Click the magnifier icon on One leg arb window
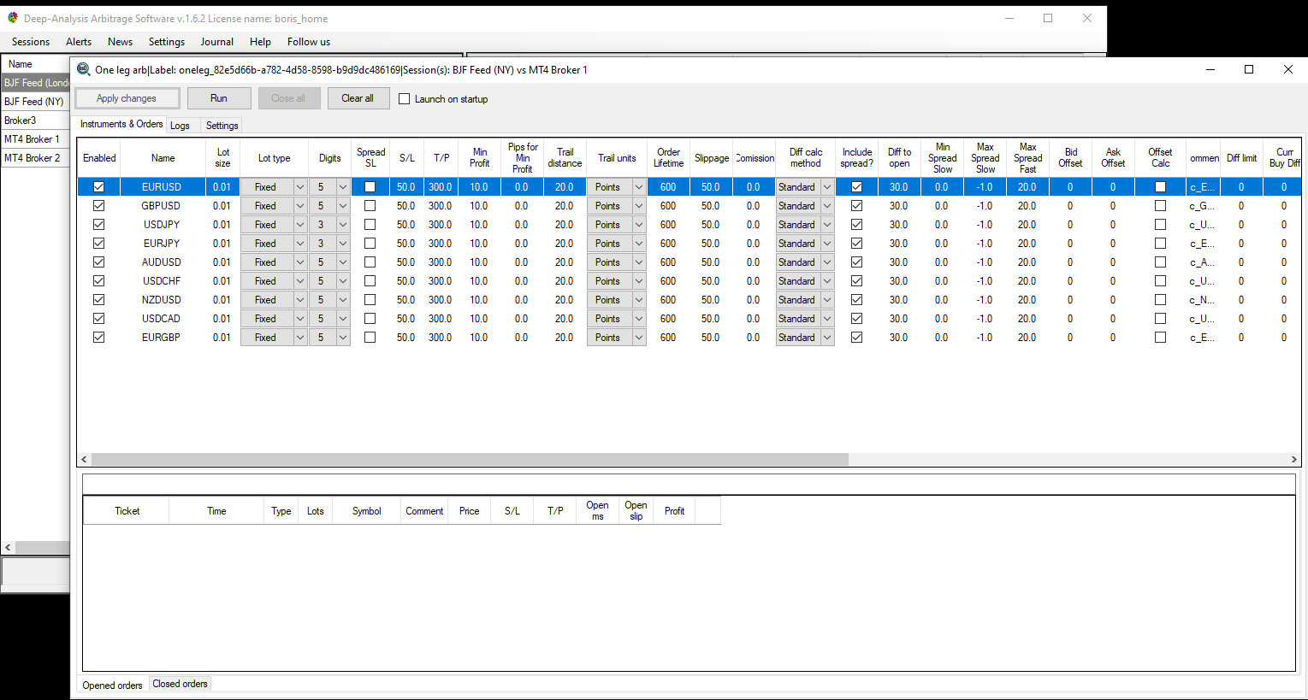 click(83, 69)
